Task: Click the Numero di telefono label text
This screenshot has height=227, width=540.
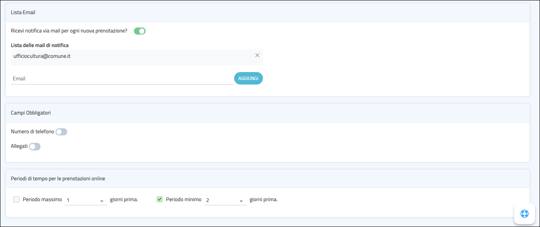Action: click(32, 132)
